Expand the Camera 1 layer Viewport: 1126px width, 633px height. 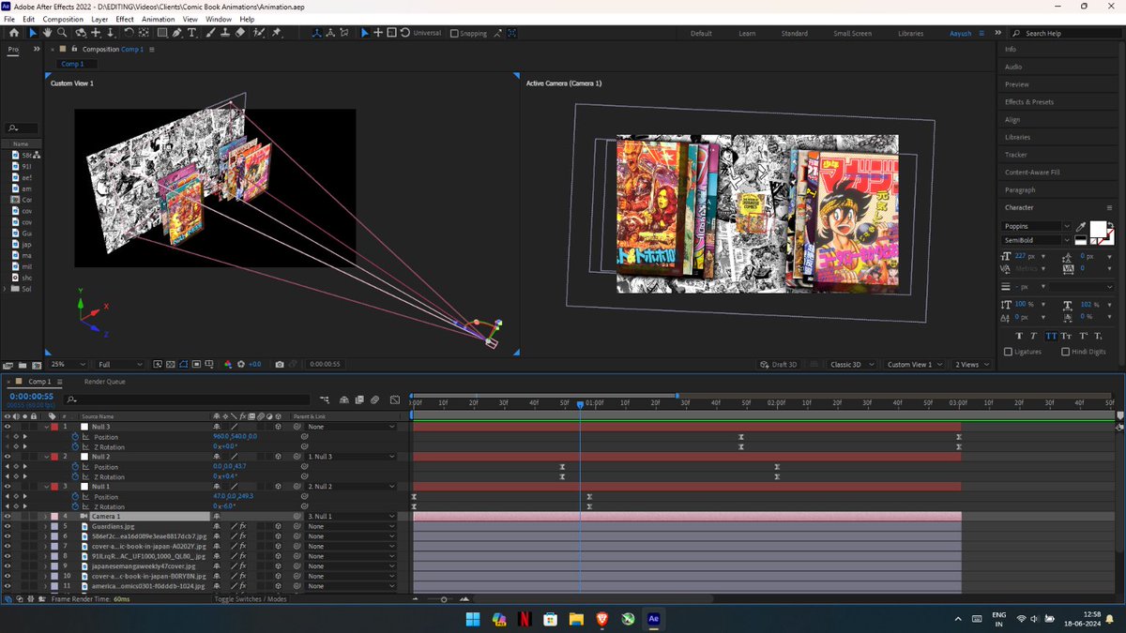click(46, 517)
